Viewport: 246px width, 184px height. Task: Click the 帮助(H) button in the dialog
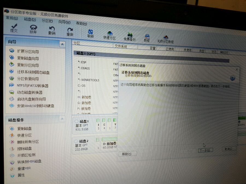[128, 154]
